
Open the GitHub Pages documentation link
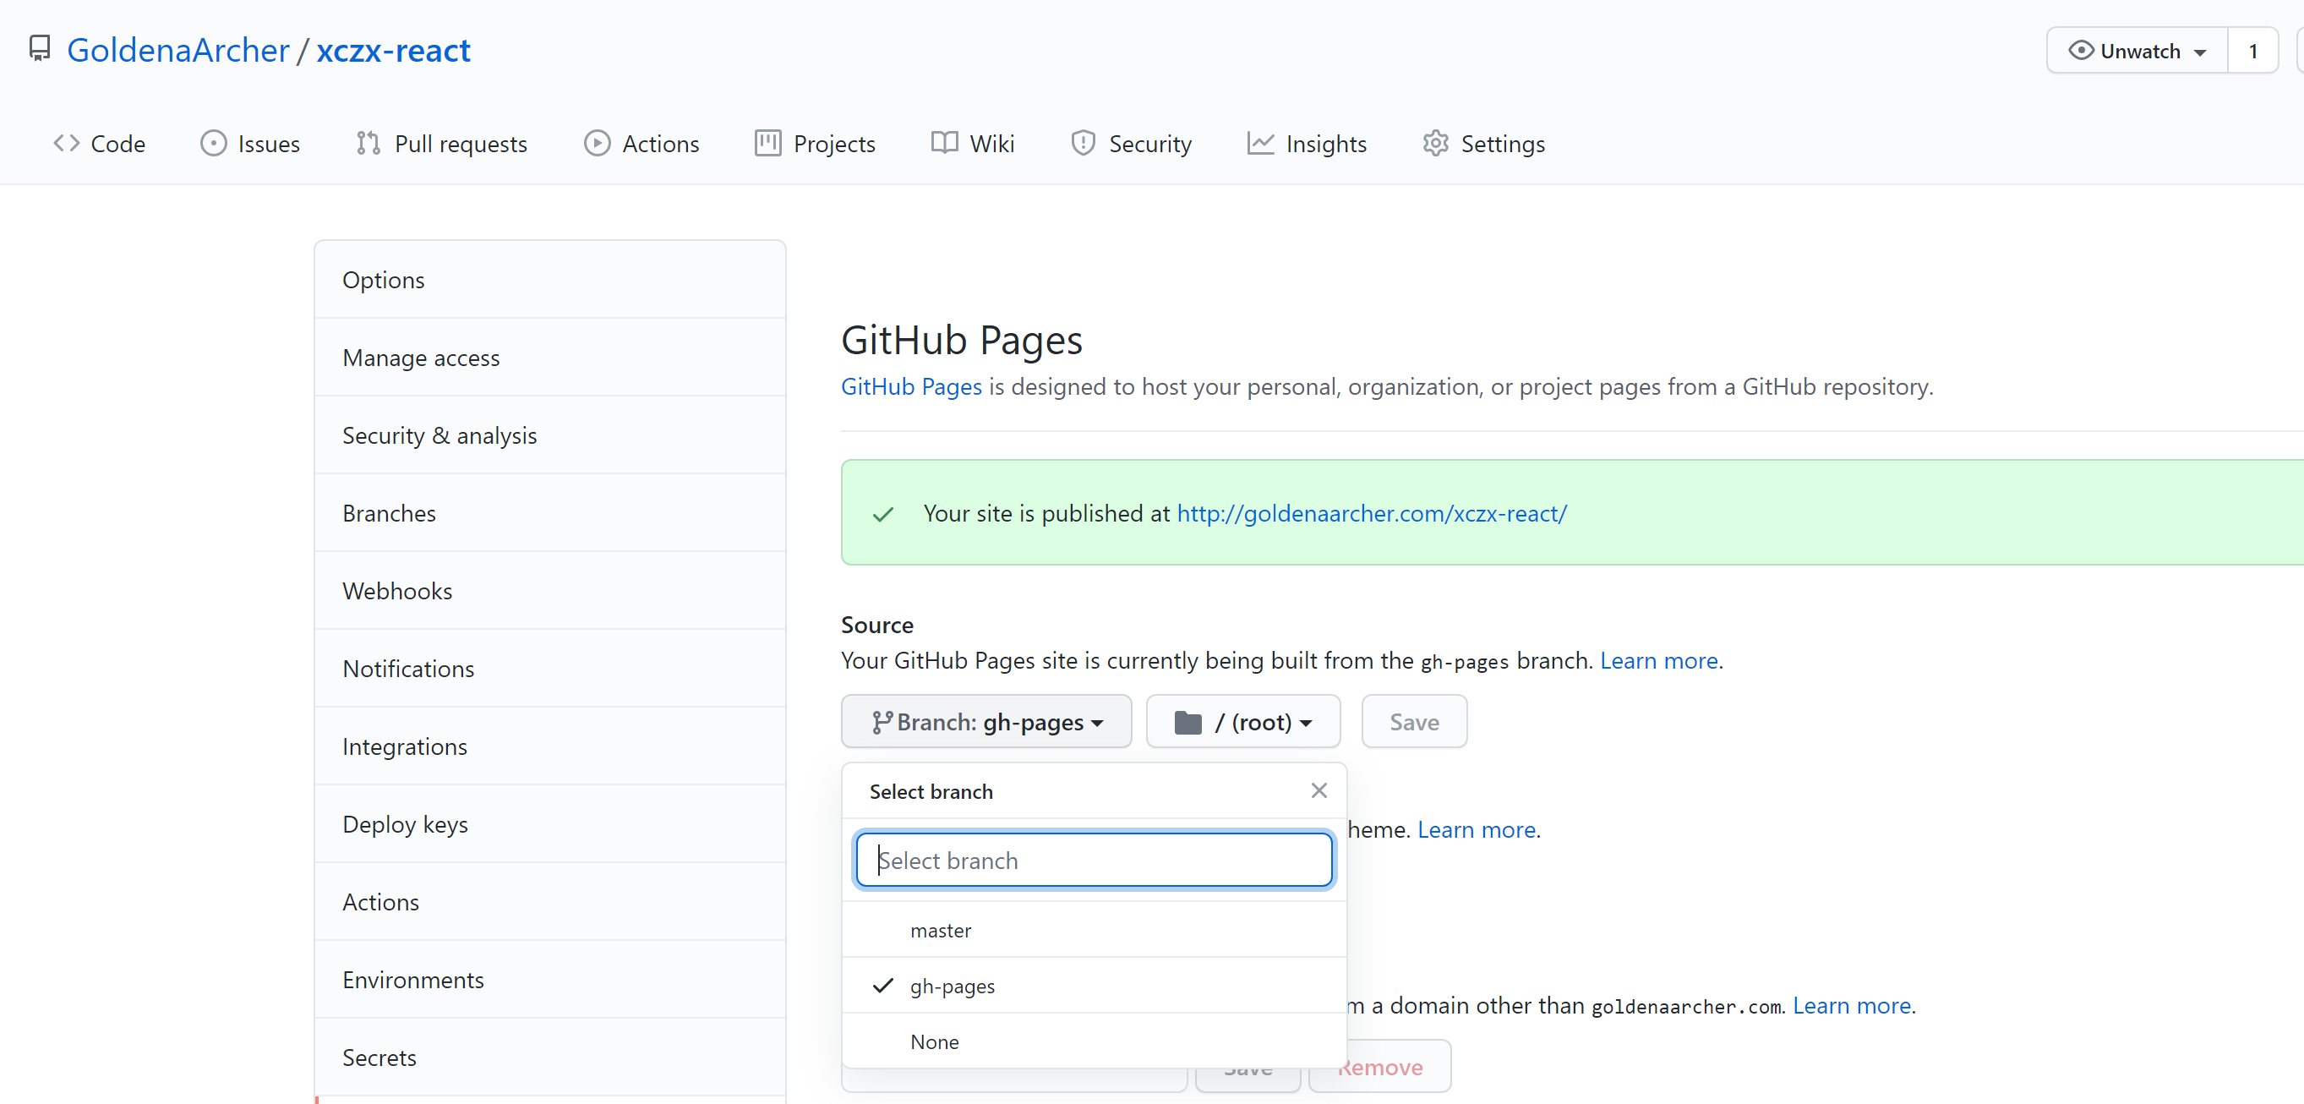910,385
